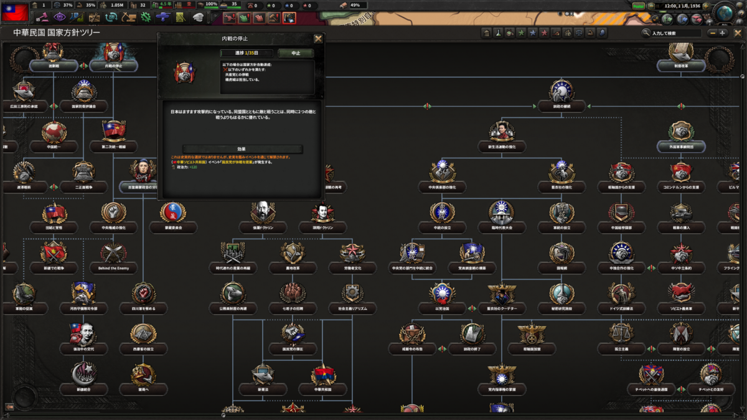This screenshot has width=747, height=420.
Task: Select the 新疆統合 crescent focus
Action: tap(83, 378)
